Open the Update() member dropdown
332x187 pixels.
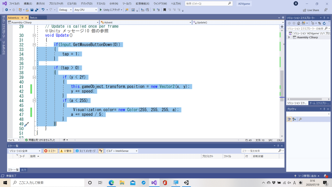(238, 22)
